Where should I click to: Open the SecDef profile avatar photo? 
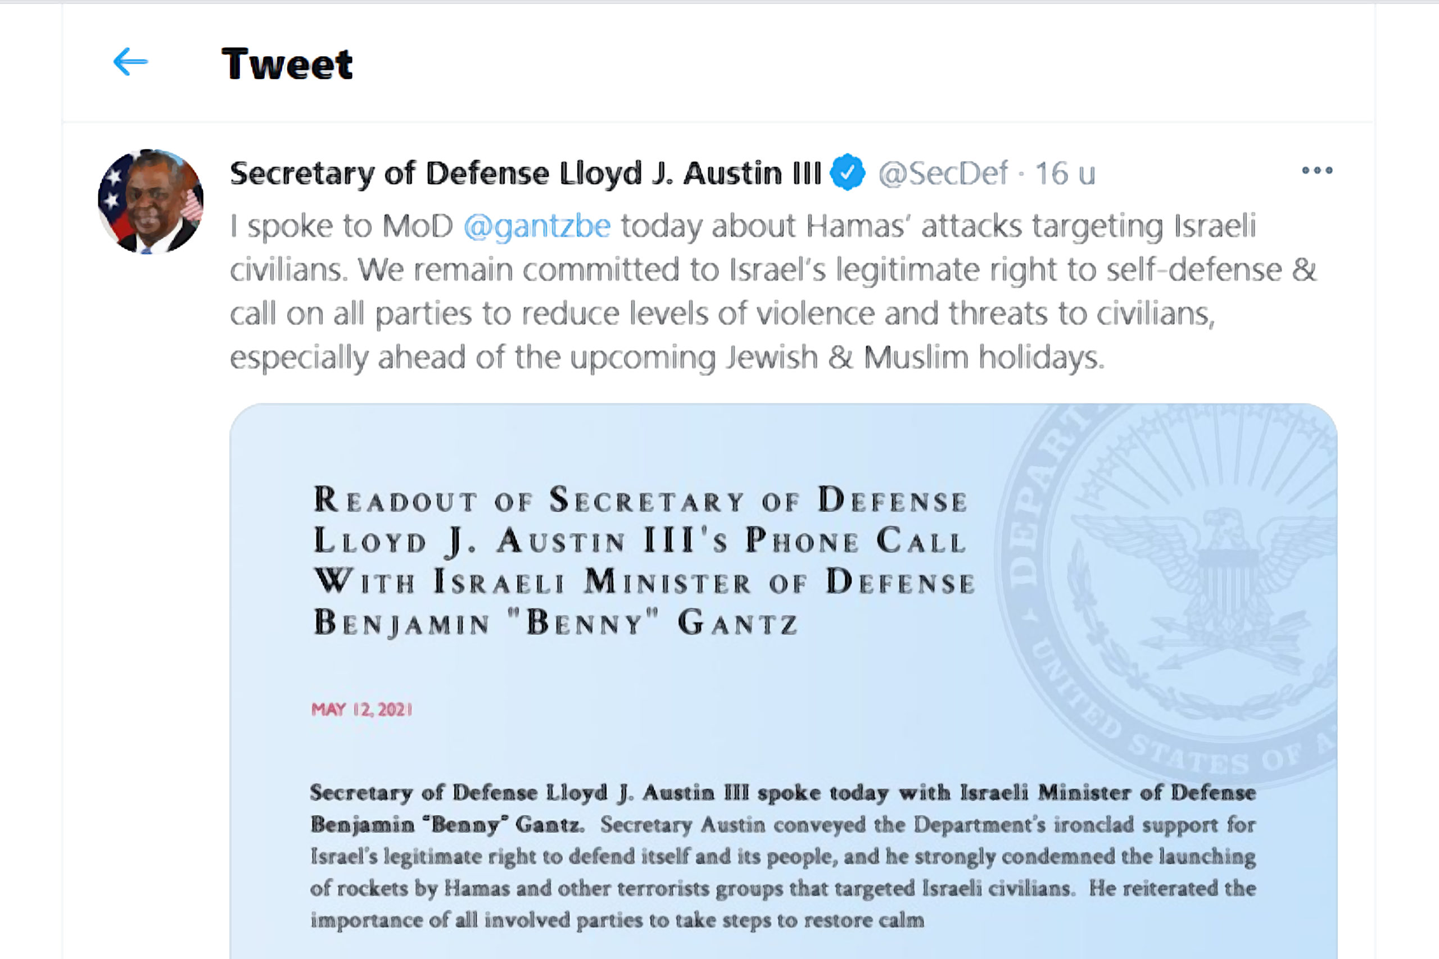(151, 201)
